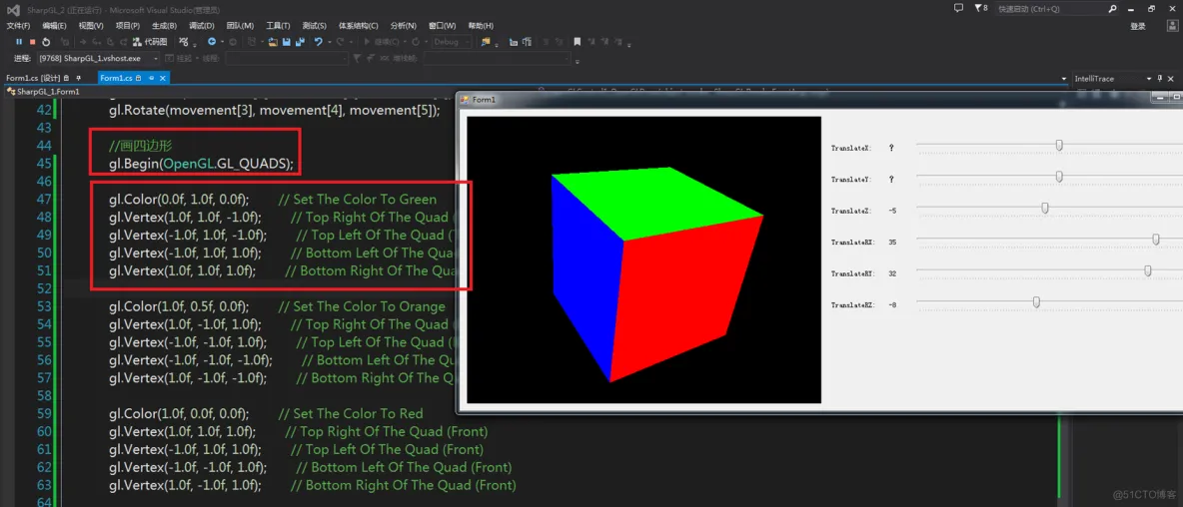The image size is (1183, 507).
Task: Click the blue Navigate Backward arrow
Action: (212, 42)
